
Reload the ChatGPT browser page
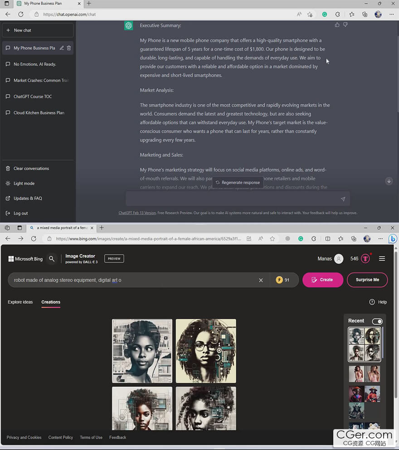[21, 15]
